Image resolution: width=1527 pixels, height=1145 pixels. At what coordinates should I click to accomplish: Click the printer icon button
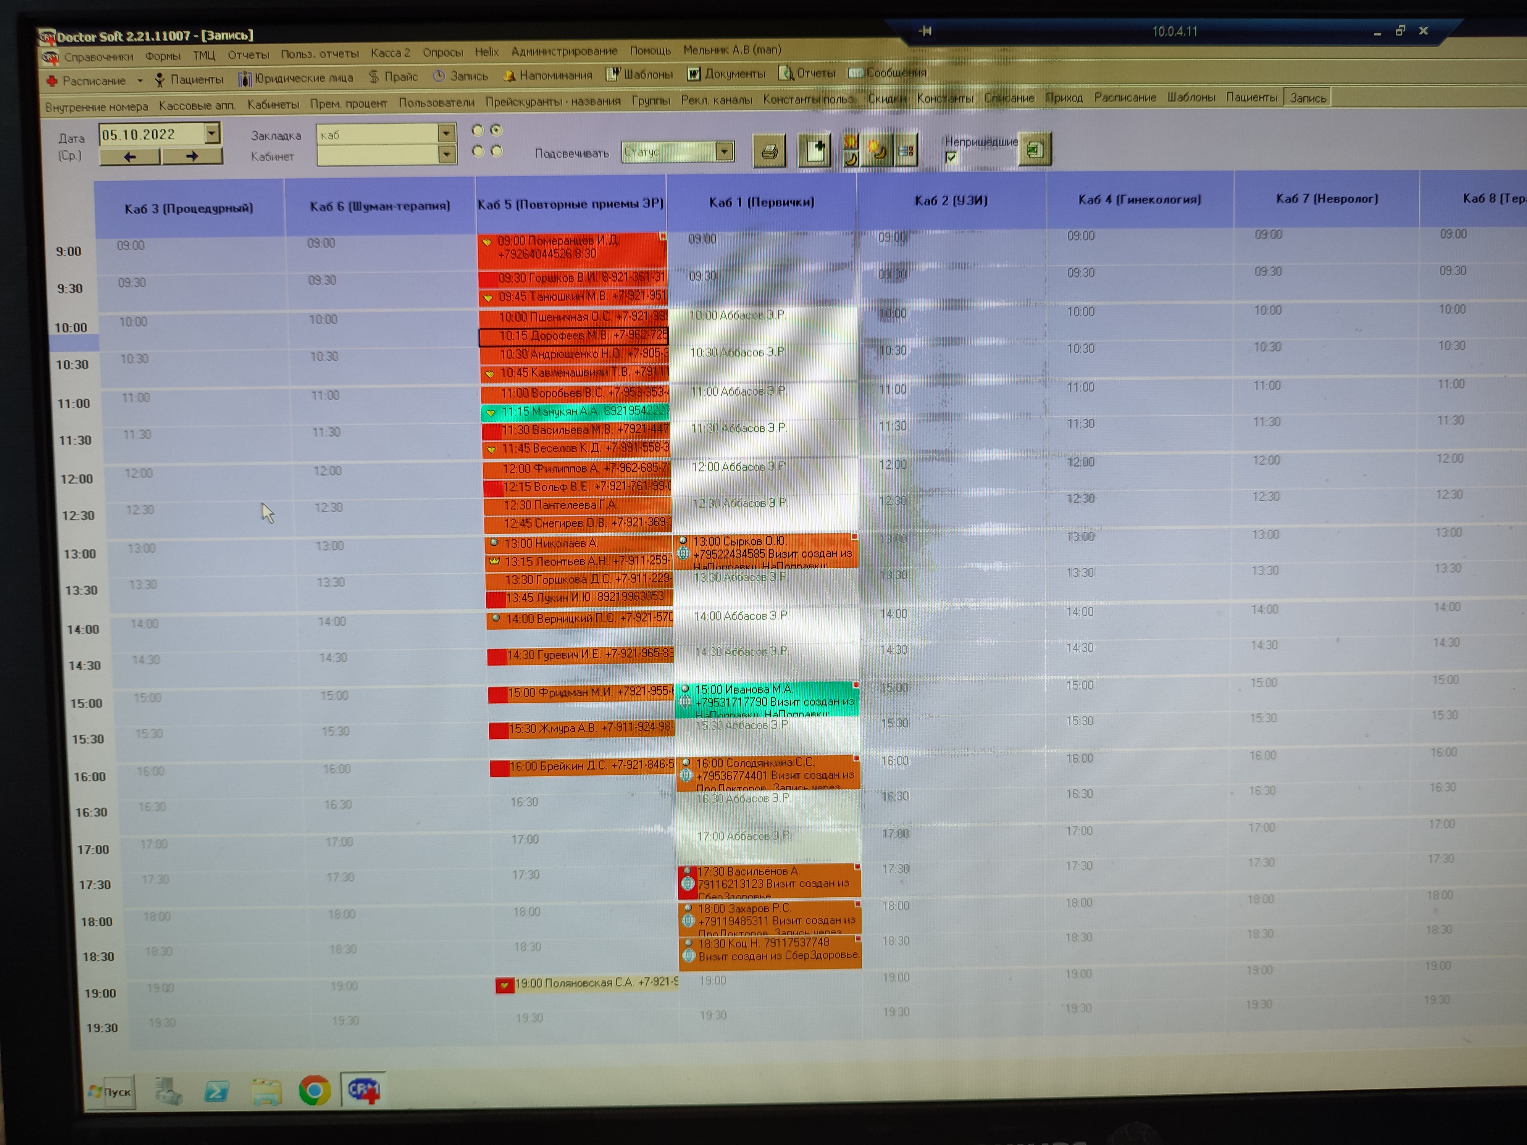click(x=769, y=150)
